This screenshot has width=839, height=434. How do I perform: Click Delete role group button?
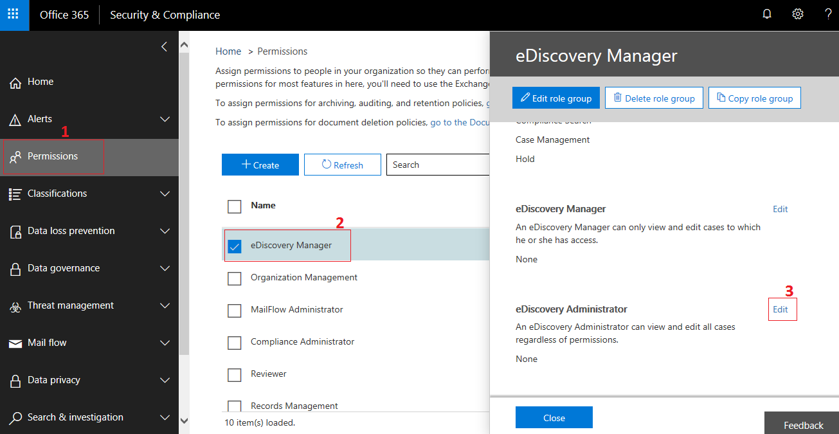654,98
